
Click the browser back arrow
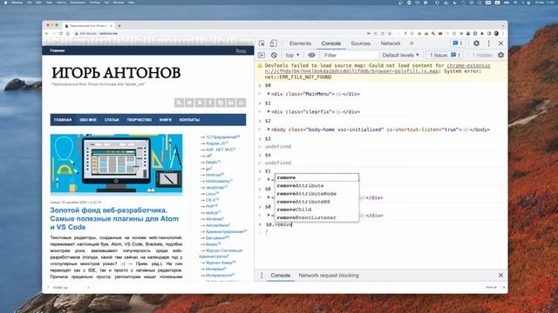[47, 33]
